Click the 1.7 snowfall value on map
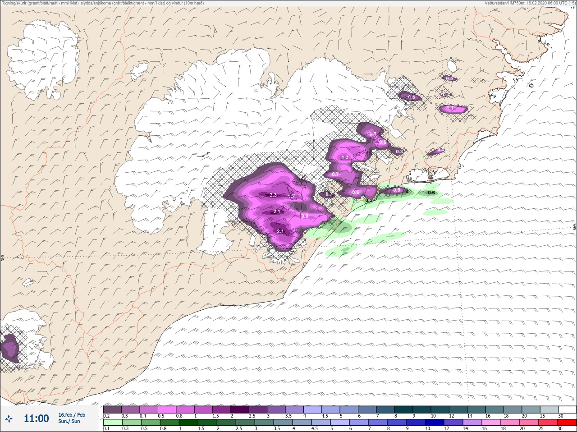577x432 pixels. tap(291, 196)
